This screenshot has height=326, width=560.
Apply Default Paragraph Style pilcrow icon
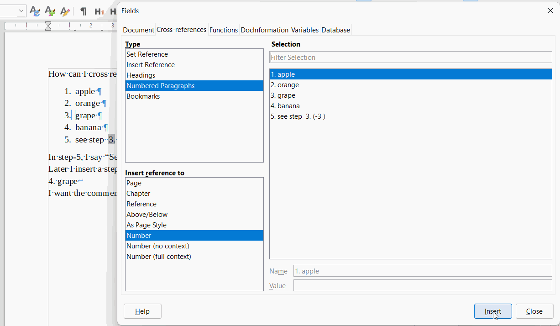click(84, 11)
